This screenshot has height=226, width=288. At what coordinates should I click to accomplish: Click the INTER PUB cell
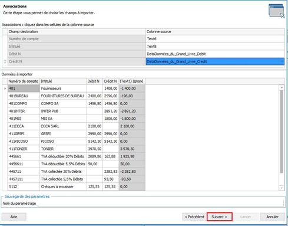tap(63, 111)
